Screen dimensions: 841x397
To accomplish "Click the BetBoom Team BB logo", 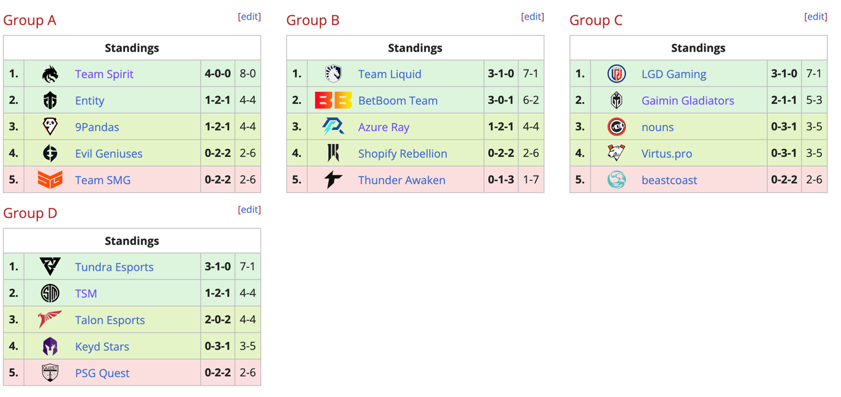I will 333,100.
